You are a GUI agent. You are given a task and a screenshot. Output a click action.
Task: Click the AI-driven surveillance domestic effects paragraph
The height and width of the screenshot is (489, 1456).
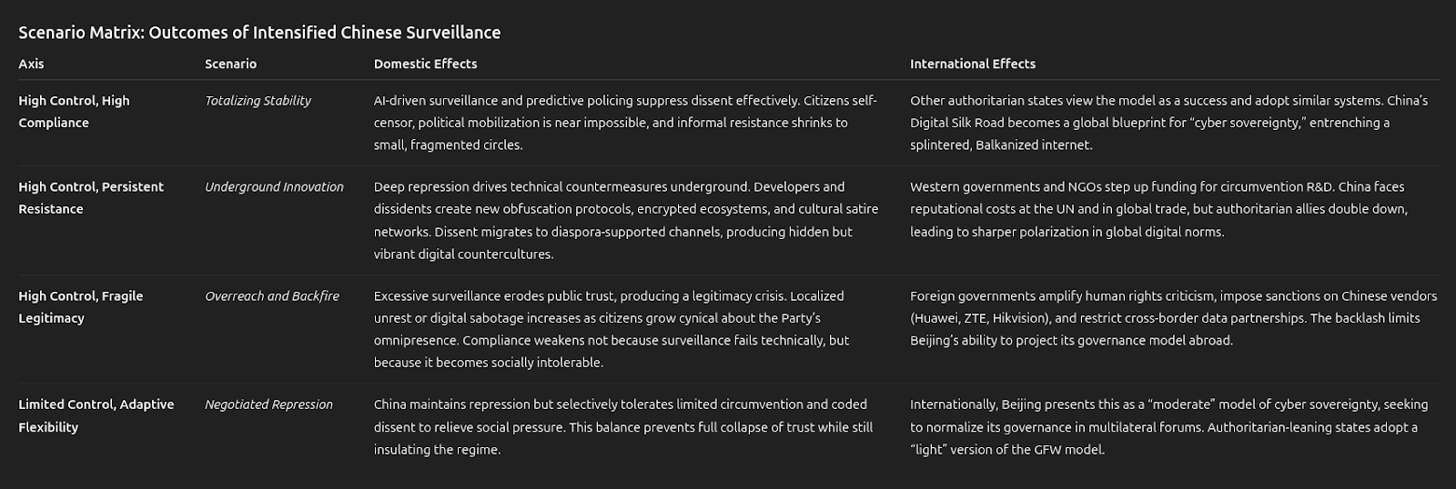coord(625,123)
